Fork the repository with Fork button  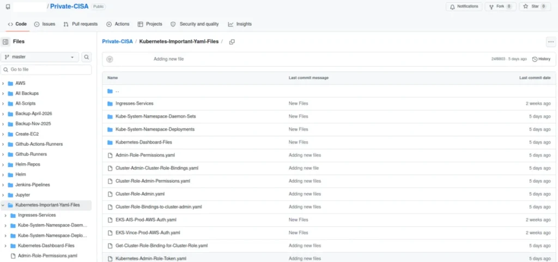pos(500,7)
